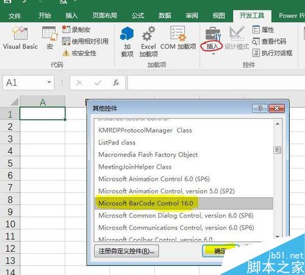
Task: Select row 5 header
Action: [10, 163]
